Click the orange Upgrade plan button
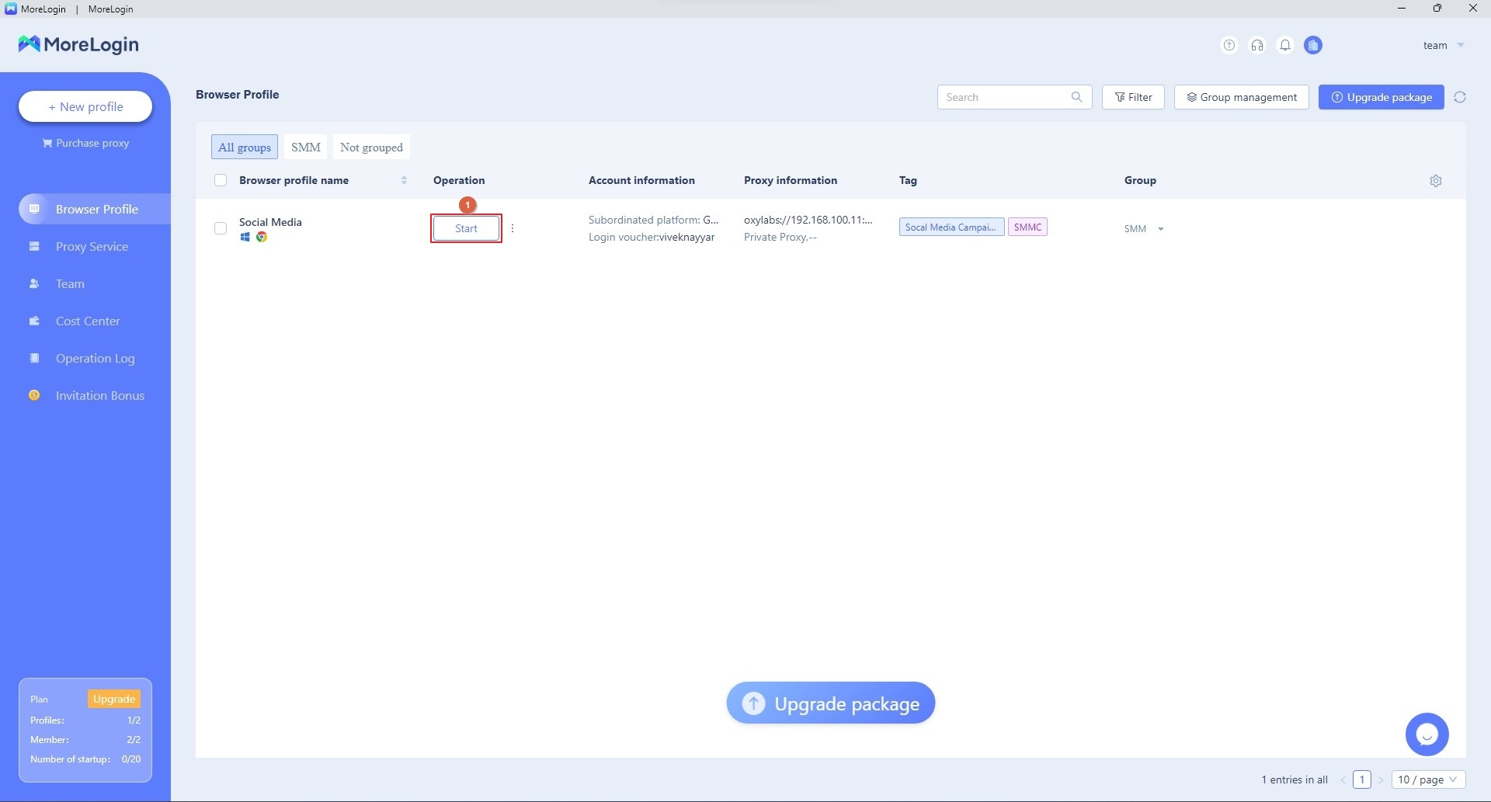The width and height of the screenshot is (1491, 802). click(114, 699)
